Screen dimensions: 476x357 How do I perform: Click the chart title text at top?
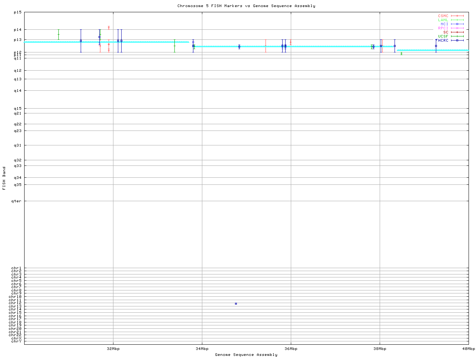click(246, 6)
